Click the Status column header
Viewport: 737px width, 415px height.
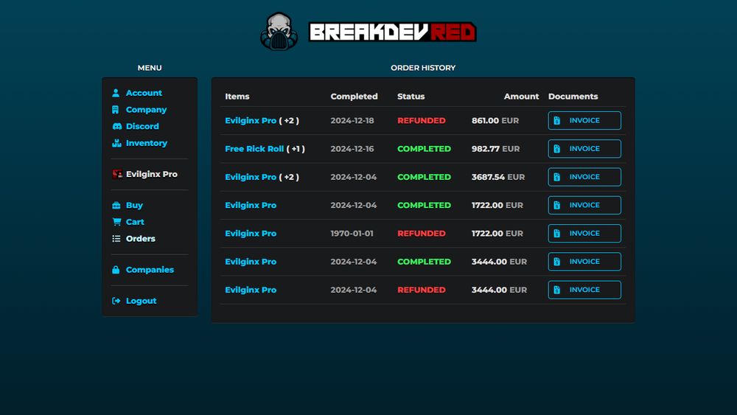[411, 97]
